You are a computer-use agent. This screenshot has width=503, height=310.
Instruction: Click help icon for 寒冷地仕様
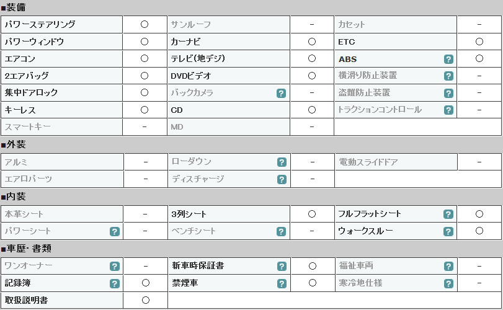pyautogui.click(x=448, y=284)
